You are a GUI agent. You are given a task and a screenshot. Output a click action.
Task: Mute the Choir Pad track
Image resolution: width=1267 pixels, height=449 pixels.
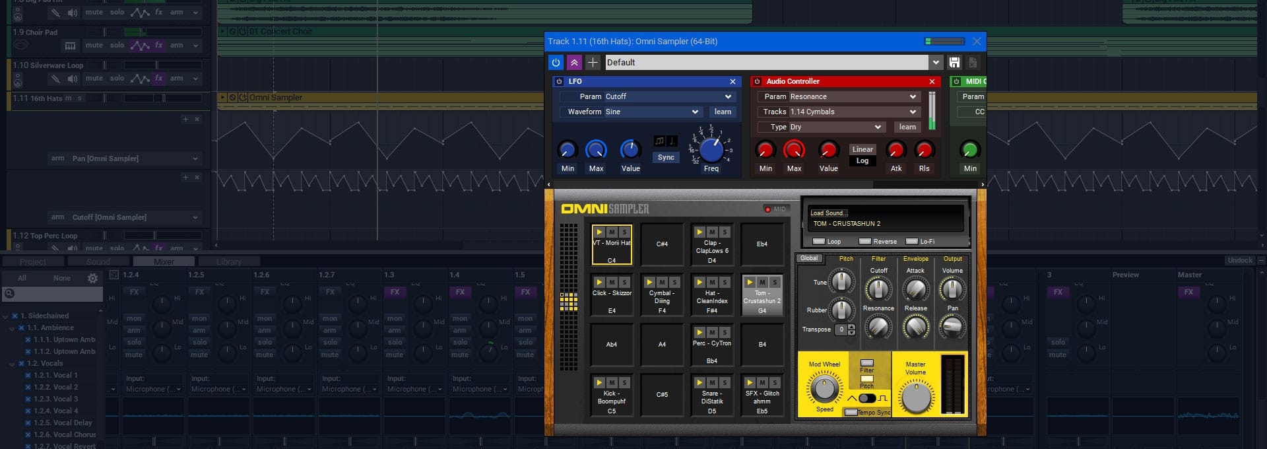[x=94, y=46]
